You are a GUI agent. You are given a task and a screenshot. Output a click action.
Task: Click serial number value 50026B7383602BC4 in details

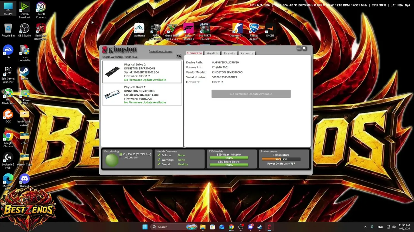224,77
